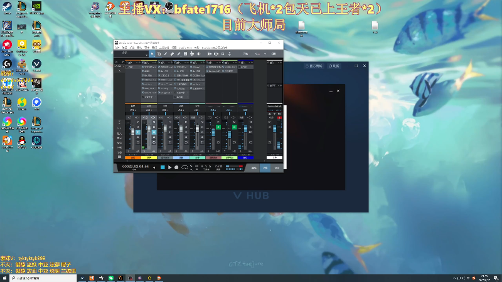Toggle the Loop button in transport bar
502x282 pixels.
coord(184,167)
